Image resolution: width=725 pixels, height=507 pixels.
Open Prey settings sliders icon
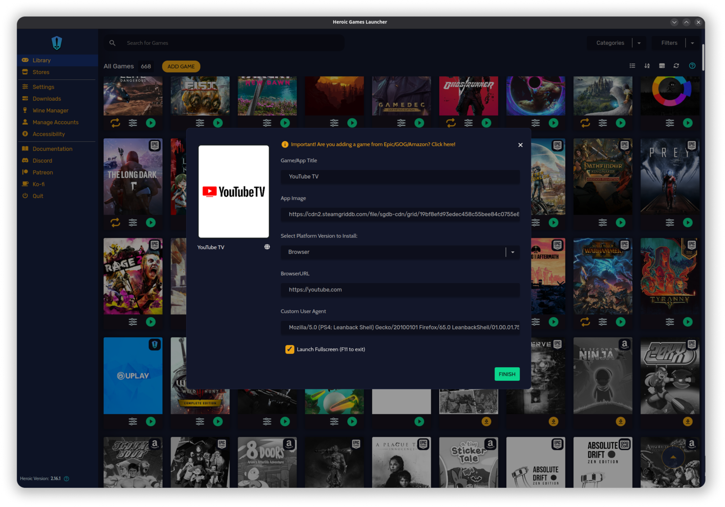tap(670, 222)
